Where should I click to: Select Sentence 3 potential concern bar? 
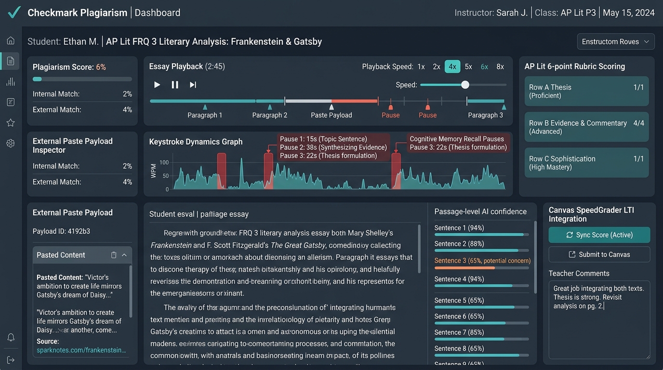tap(482, 267)
